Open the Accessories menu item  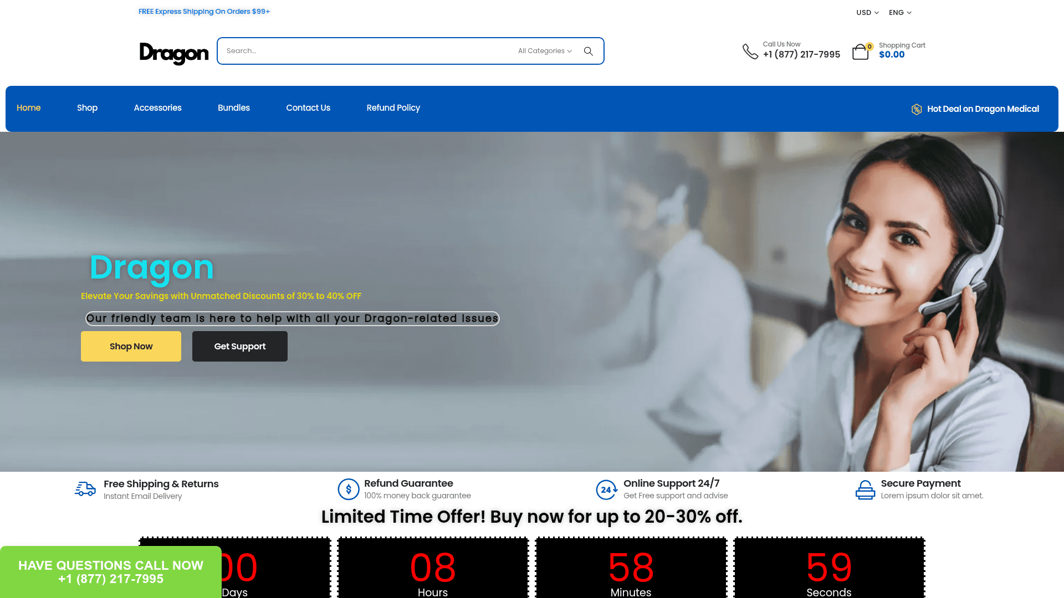(x=157, y=108)
